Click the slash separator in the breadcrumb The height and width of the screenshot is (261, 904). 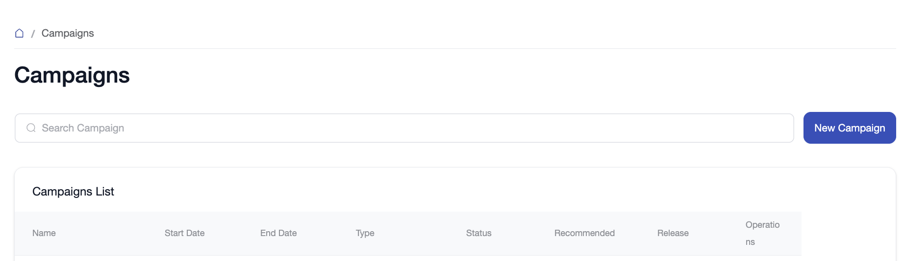pyautogui.click(x=33, y=34)
